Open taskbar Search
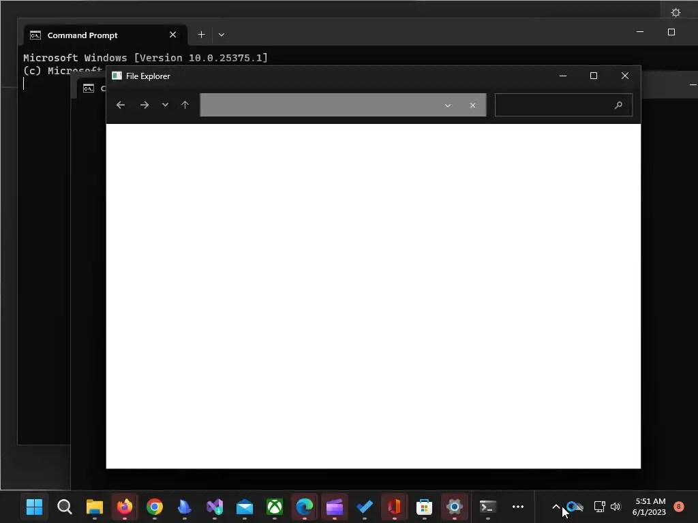 click(x=65, y=507)
